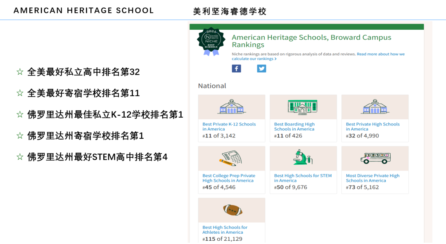Click the AMERICAN HERITAGE SCHOOL header text
The image size is (446, 244).
pyautogui.click(x=83, y=10)
